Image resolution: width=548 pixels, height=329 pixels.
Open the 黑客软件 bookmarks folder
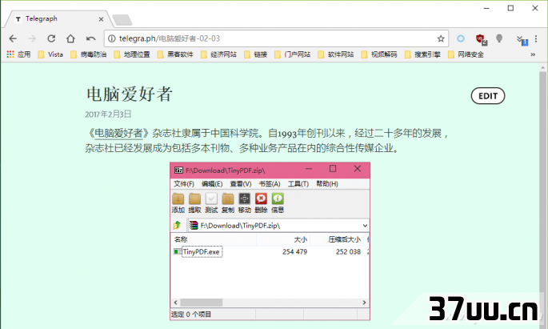(x=175, y=54)
